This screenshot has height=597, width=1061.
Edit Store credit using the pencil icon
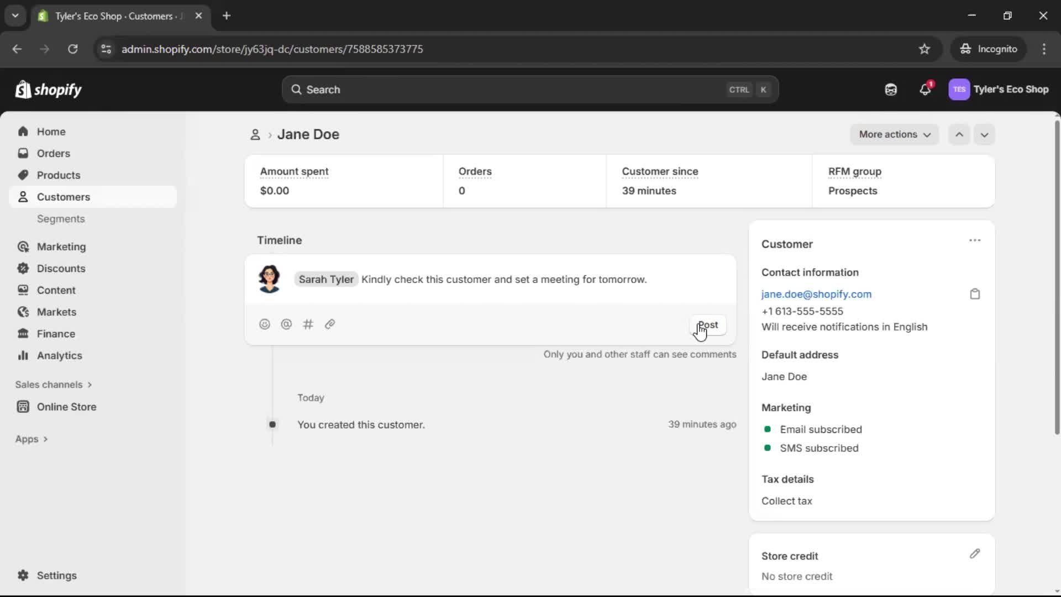(x=975, y=554)
